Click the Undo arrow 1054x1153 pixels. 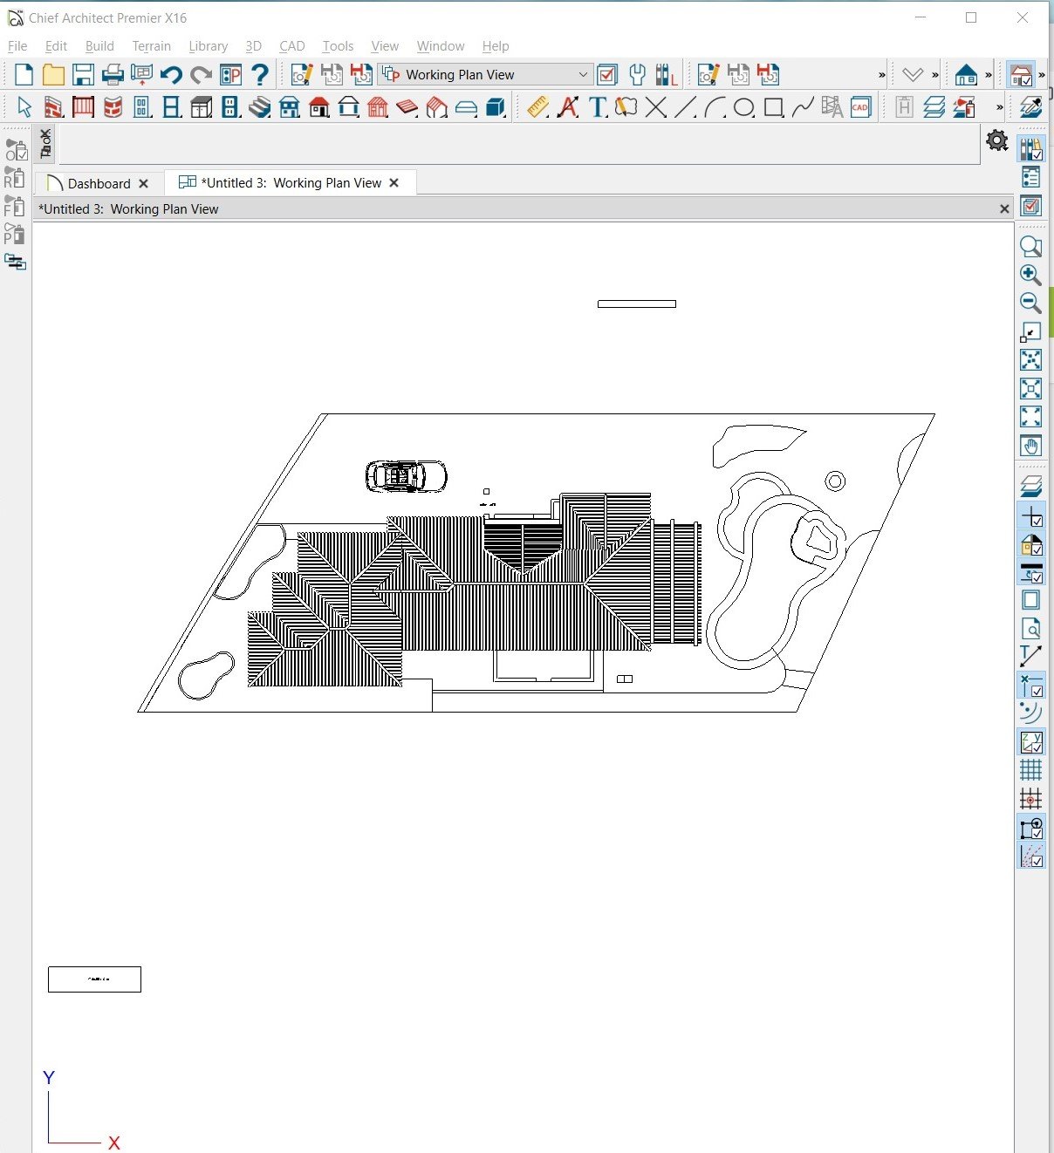click(171, 75)
